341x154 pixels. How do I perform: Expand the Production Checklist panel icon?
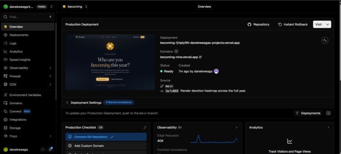[145, 127]
